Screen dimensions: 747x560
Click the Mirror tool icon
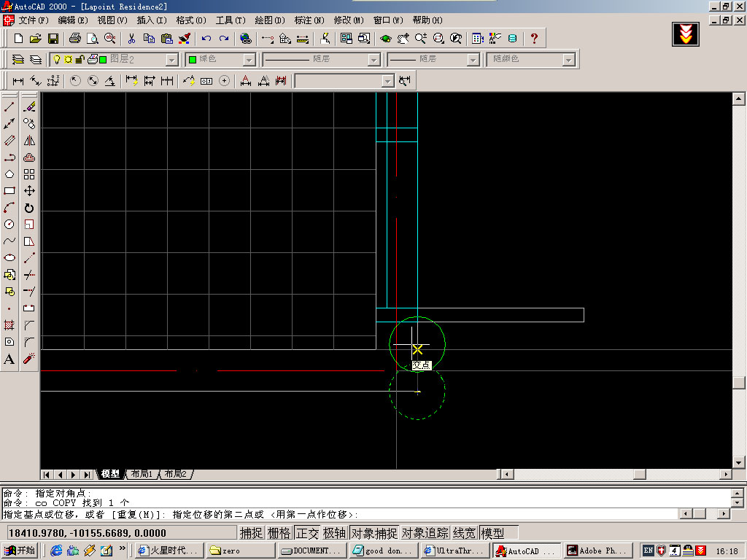tap(29, 141)
